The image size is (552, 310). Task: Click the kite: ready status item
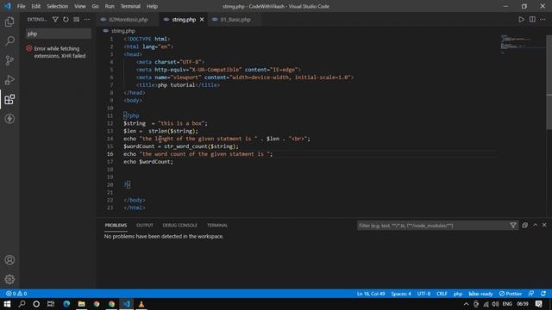click(x=480, y=294)
